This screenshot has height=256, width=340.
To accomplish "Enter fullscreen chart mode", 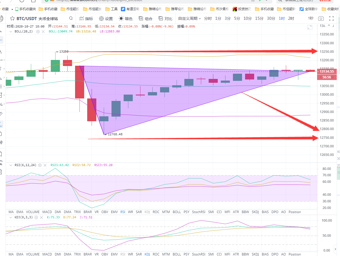I will (332, 19).
